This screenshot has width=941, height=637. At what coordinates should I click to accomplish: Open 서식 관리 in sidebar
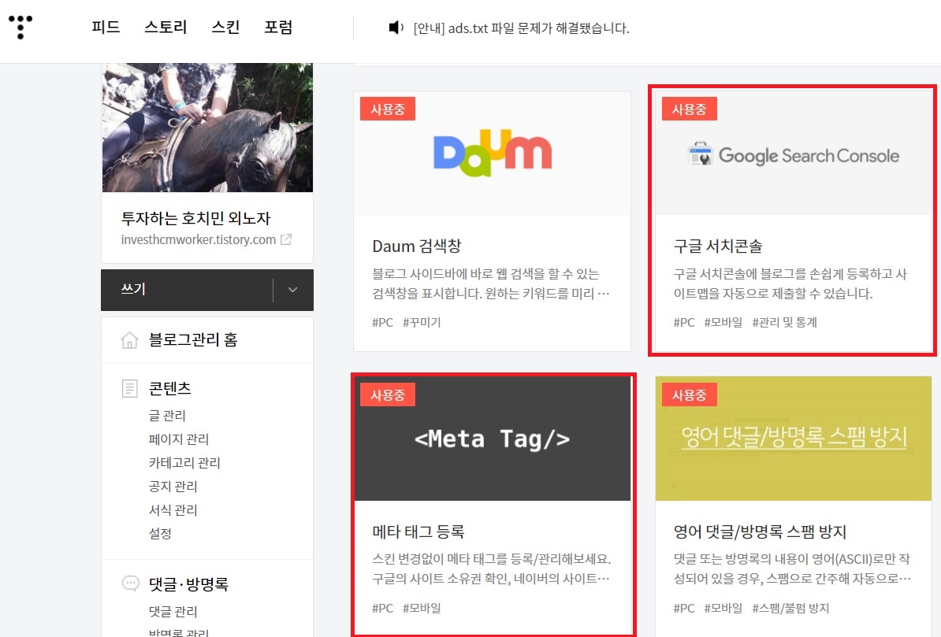[173, 510]
